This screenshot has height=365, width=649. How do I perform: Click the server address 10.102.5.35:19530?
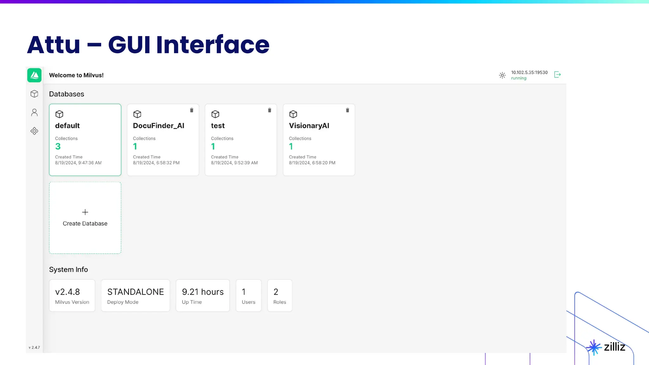pyautogui.click(x=529, y=72)
